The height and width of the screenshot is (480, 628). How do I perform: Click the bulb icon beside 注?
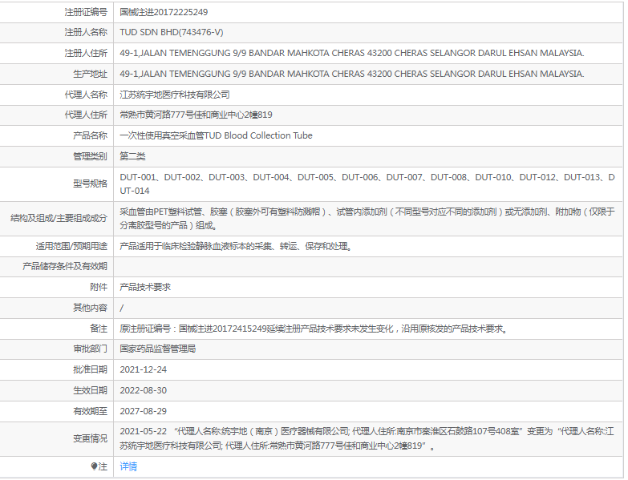coord(94,466)
